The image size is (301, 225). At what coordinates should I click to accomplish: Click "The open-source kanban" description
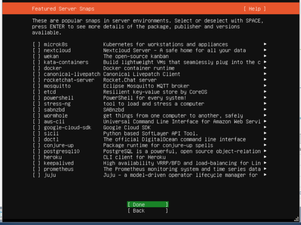click(x=136, y=56)
